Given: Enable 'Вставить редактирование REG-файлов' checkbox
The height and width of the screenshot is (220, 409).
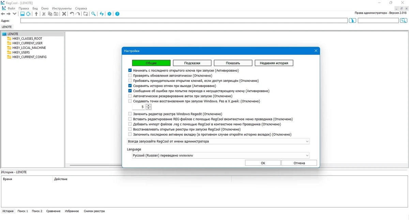Looking at the screenshot, I should coord(130,119).
